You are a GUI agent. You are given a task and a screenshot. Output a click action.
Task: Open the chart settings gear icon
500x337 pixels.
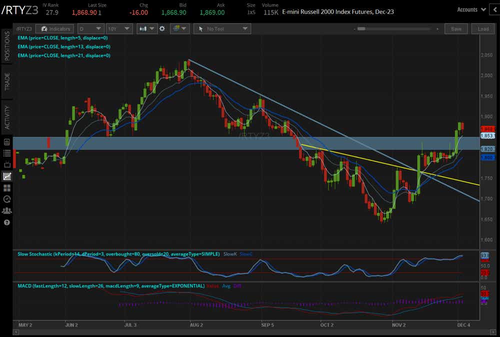(162, 29)
